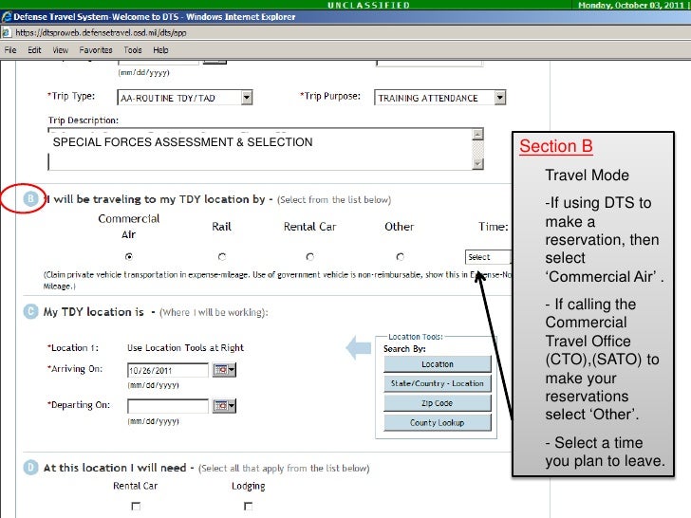Select the Other travel mode radio button
Viewport: 691px width, 518px height.
point(401,256)
